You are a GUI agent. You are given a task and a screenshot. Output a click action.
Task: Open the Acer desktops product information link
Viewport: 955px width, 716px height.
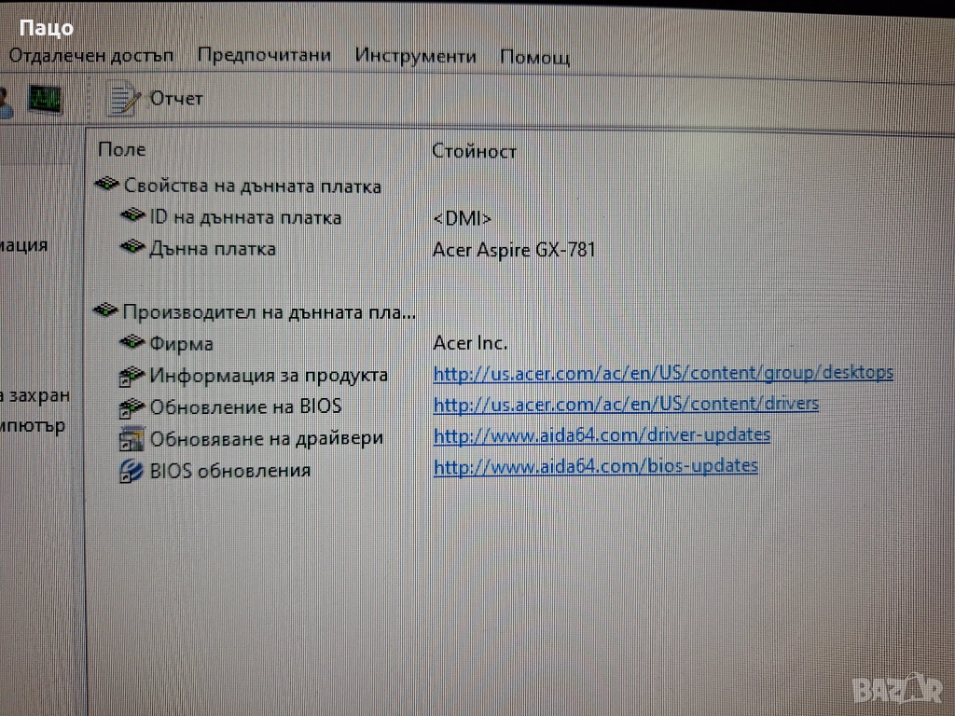coord(662,373)
